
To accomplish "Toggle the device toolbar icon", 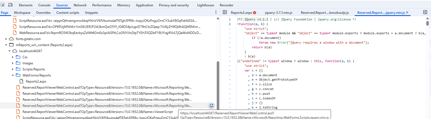I will (x=10, y=5).
